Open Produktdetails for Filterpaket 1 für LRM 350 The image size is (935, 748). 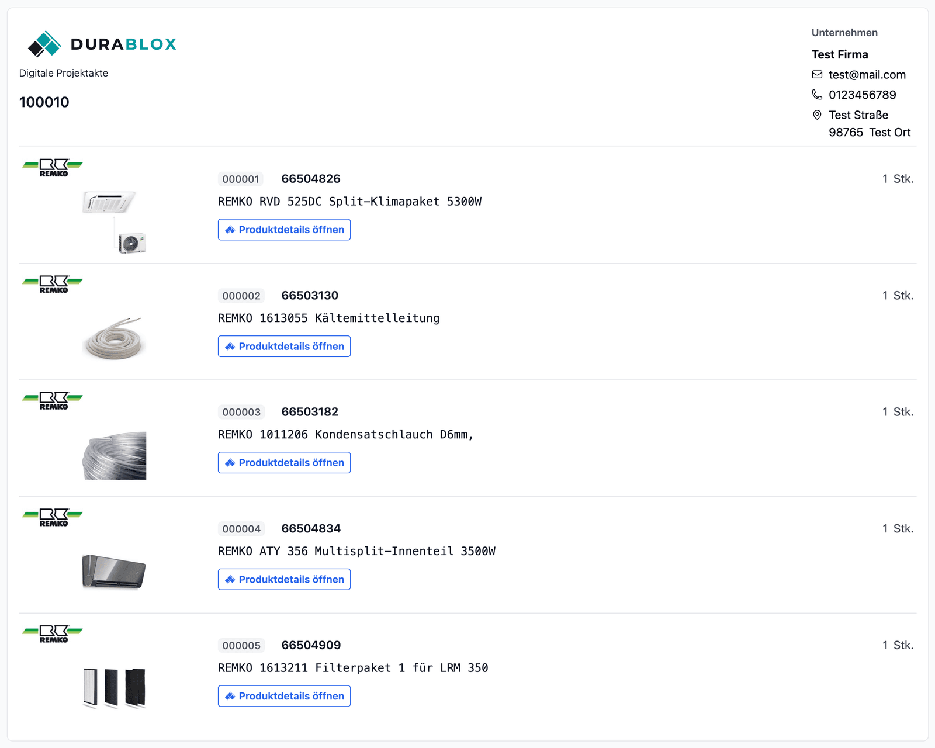[x=284, y=696]
